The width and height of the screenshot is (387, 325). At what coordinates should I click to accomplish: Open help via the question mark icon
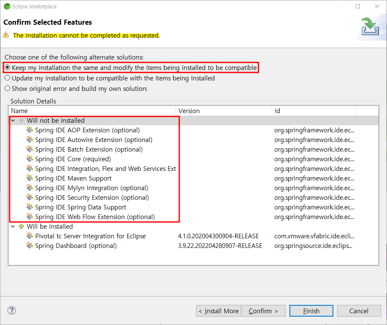tap(12, 310)
